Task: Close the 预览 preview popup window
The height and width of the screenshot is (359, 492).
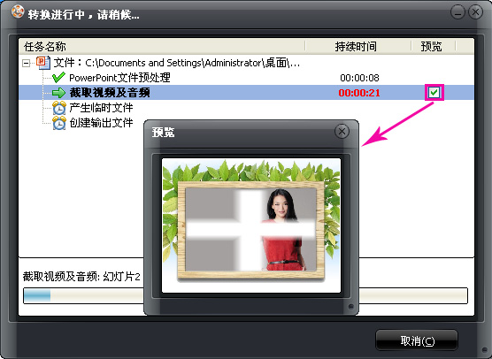Action: tap(342, 132)
